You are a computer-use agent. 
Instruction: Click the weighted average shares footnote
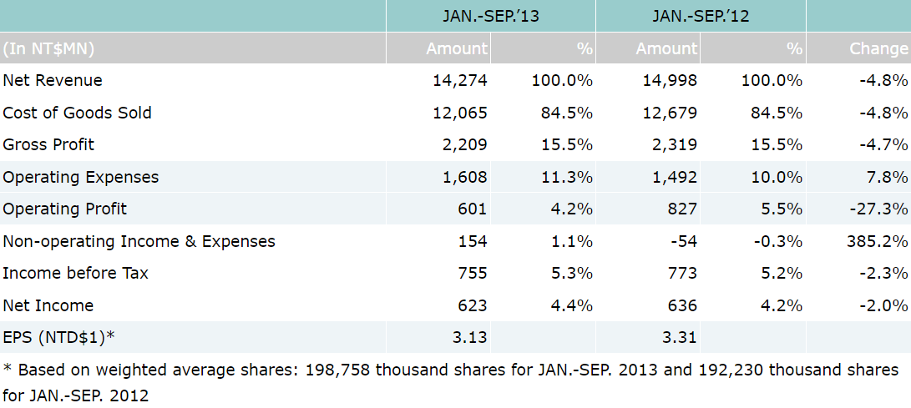click(451, 381)
